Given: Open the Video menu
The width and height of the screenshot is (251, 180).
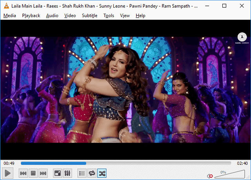Looking at the screenshot, I should pyautogui.click(x=70, y=16).
